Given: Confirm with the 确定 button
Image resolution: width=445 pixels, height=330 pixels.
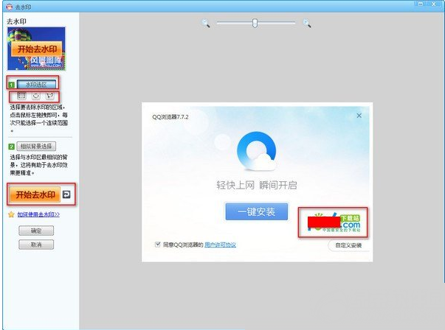Looking at the screenshot, I should pyautogui.click(x=36, y=231).
